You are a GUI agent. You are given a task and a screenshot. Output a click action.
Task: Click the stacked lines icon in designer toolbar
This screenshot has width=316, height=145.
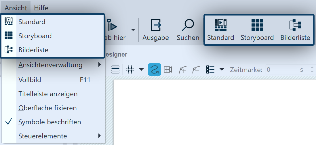(x=115, y=69)
